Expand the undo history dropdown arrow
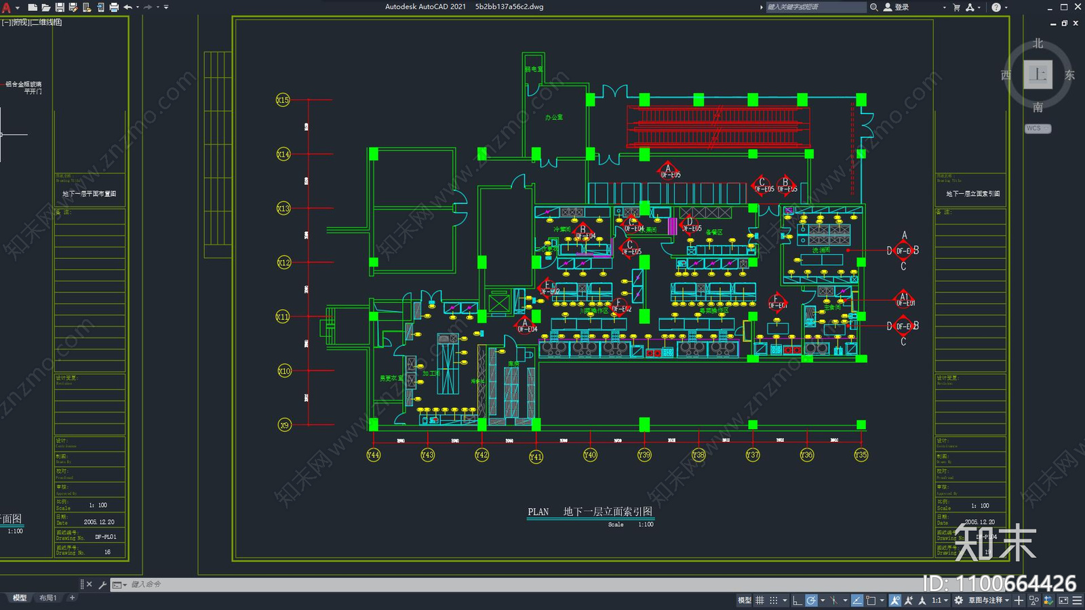1085x610 pixels. (x=138, y=7)
